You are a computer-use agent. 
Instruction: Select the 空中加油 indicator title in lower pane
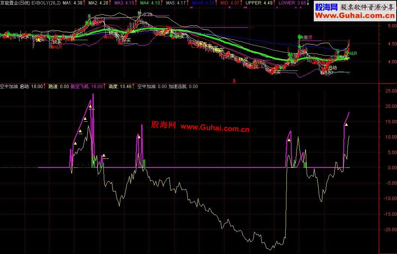click(x=9, y=87)
